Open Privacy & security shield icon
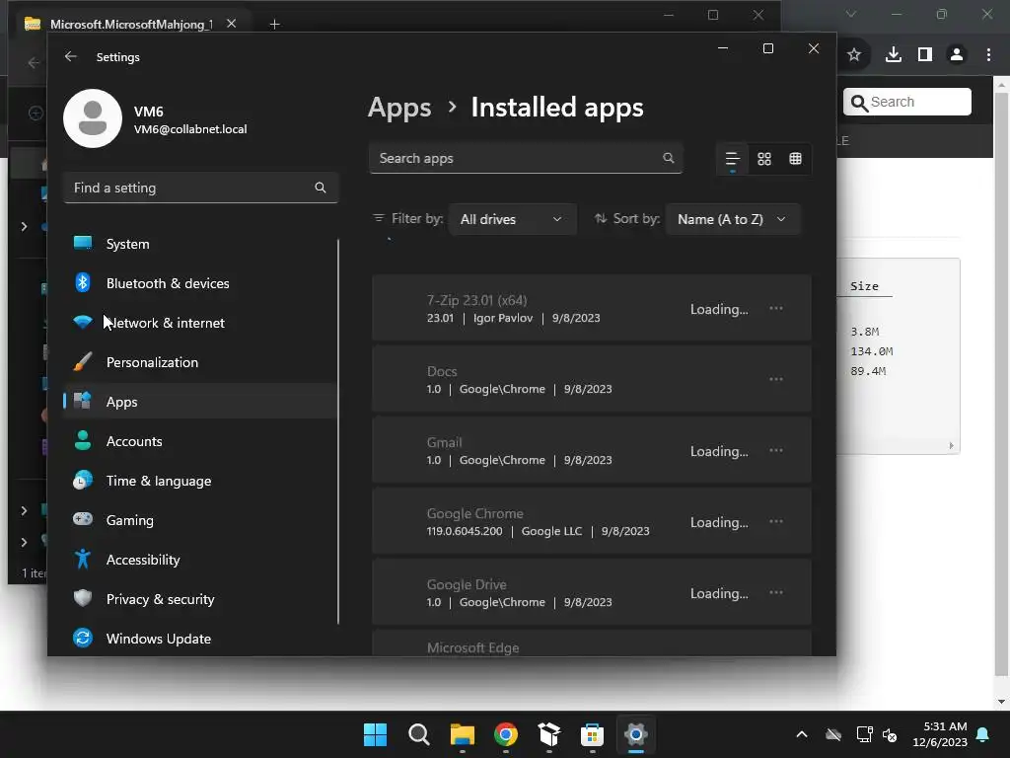The image size is (1010, 758). 83,598
